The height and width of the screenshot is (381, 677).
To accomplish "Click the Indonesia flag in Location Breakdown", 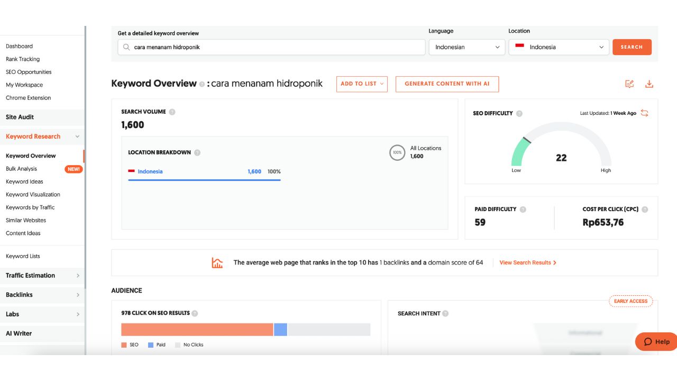I will pos(131,171).
